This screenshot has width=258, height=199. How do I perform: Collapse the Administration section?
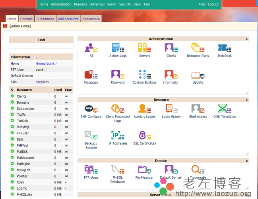(x=246, y=39)
